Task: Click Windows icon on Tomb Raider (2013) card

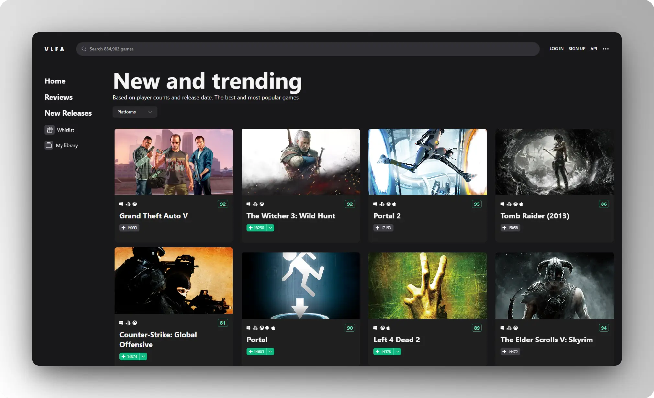Action: click(502, 204)
